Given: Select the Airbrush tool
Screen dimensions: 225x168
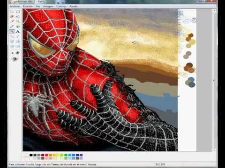Looking at the screenshot, I should [x=12, y=31].
